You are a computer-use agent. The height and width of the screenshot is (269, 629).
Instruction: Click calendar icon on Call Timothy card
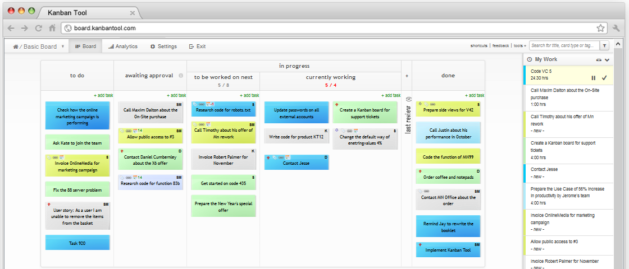click(208, 124)
